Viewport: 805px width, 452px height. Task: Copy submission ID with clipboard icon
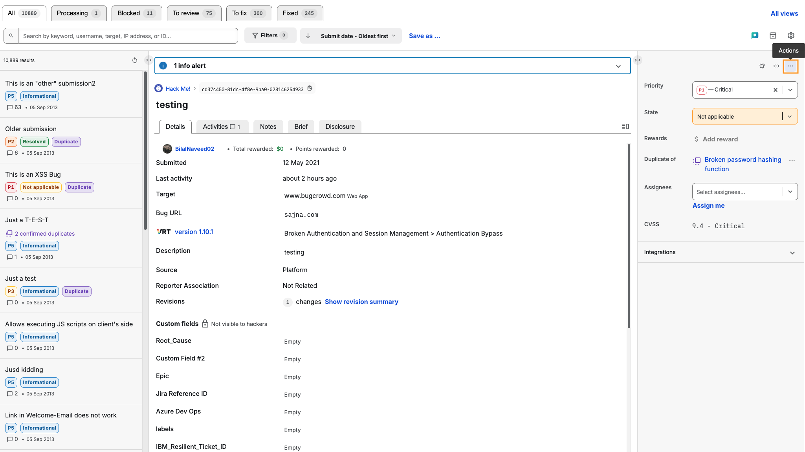coord(310,88)
